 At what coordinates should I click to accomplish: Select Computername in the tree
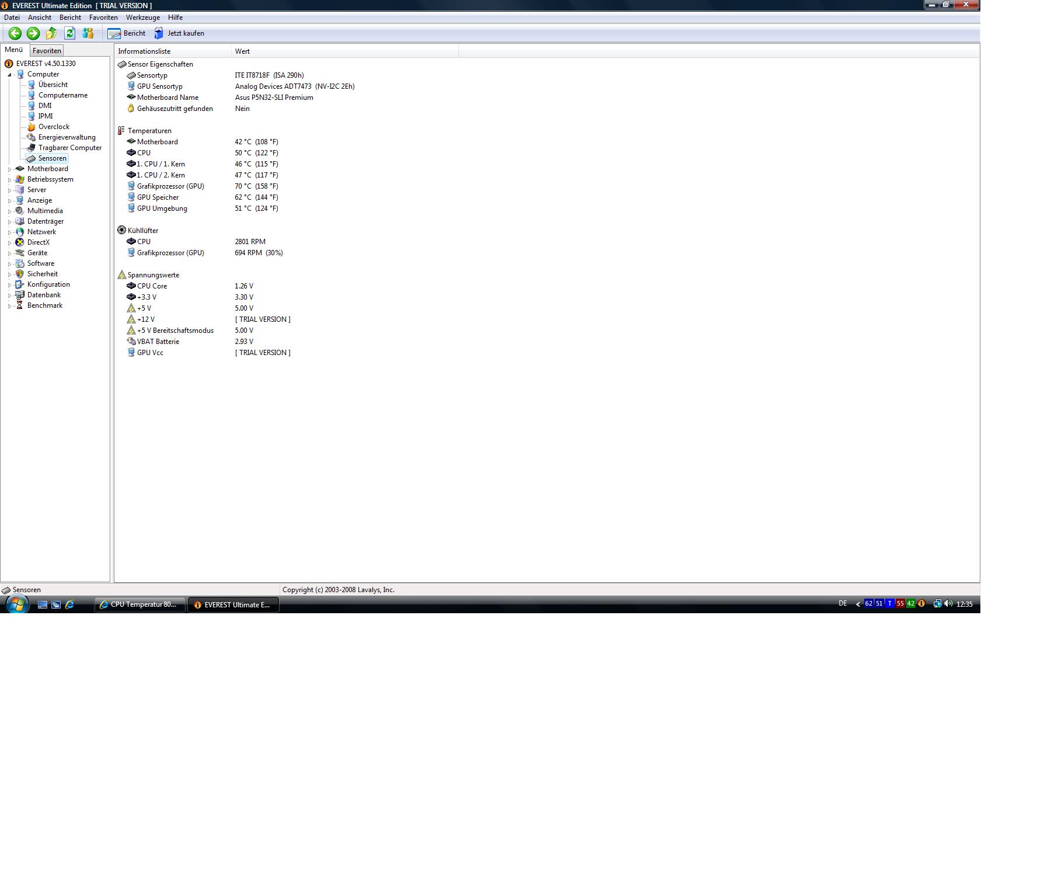[63, 95]
